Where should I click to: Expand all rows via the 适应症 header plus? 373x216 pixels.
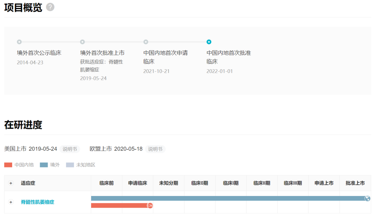point(11,183)
